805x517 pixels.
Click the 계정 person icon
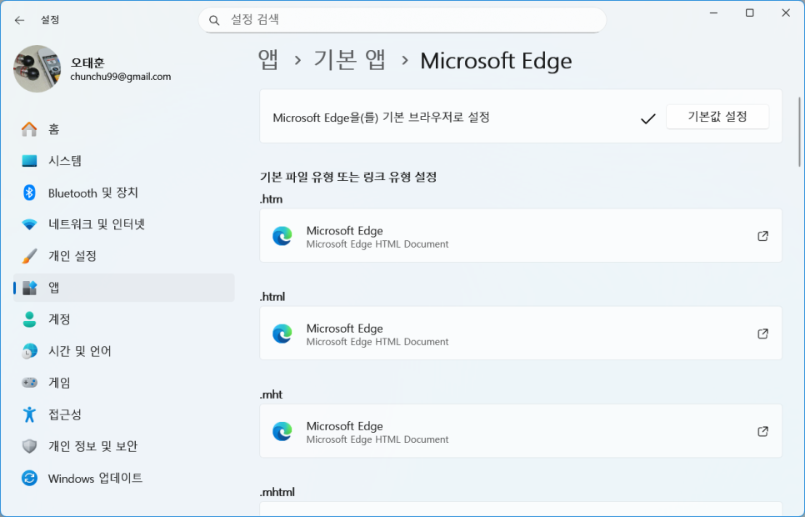29,319
